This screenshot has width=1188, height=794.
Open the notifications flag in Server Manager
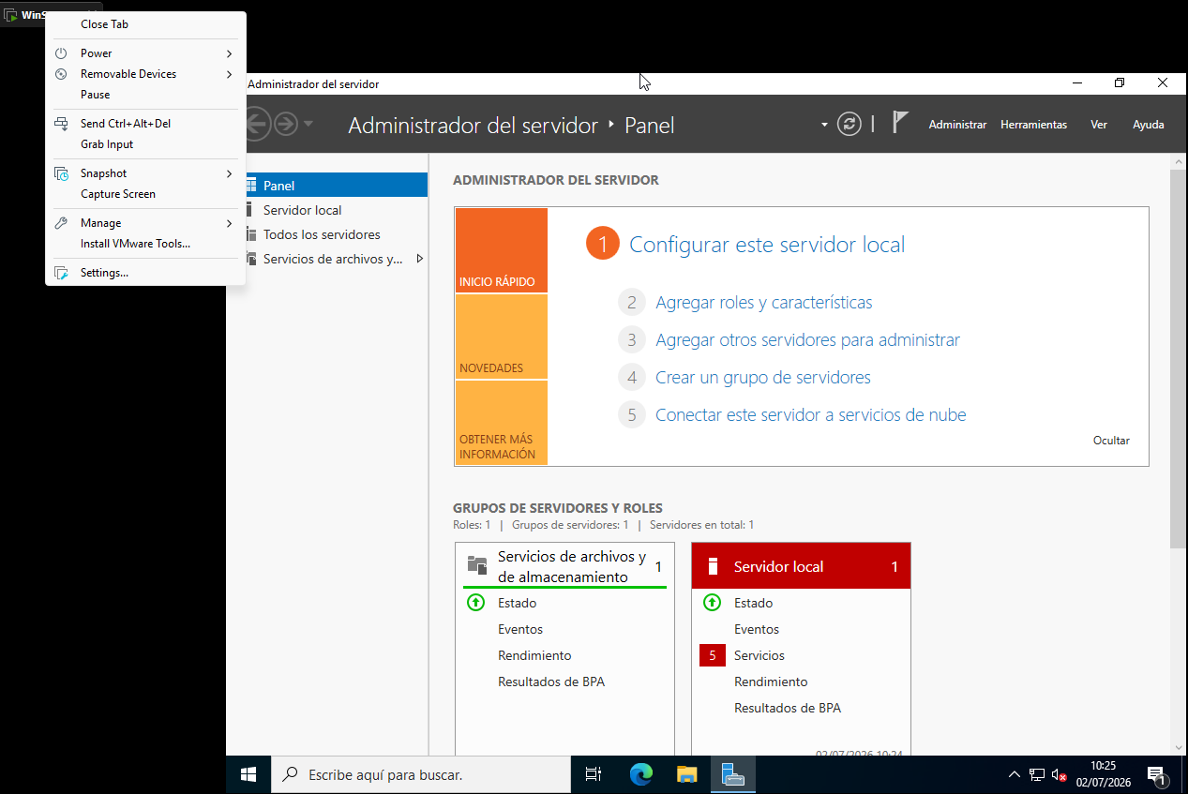coord(900,123)
